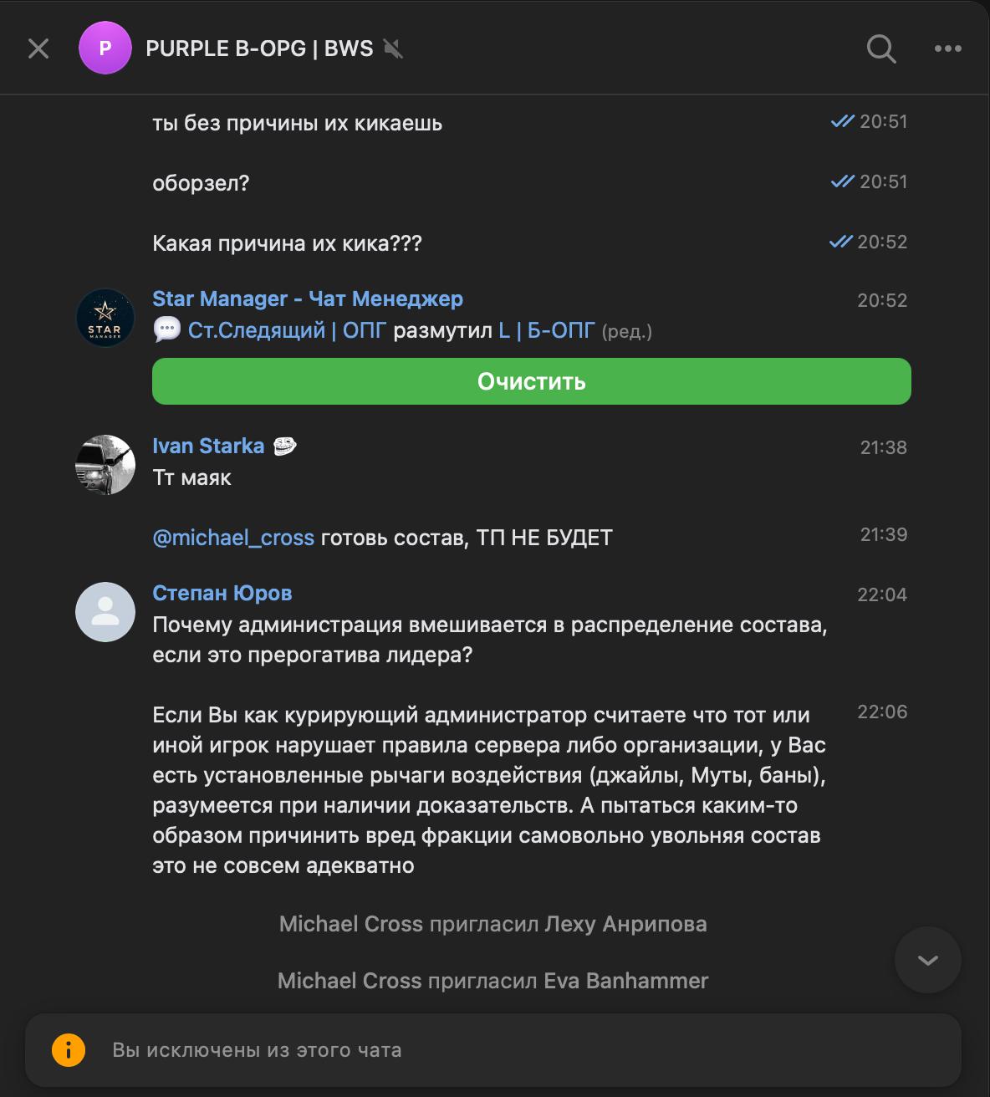
Task: Click the orange info icon in the excluded notice
Action: point(69,1050)
